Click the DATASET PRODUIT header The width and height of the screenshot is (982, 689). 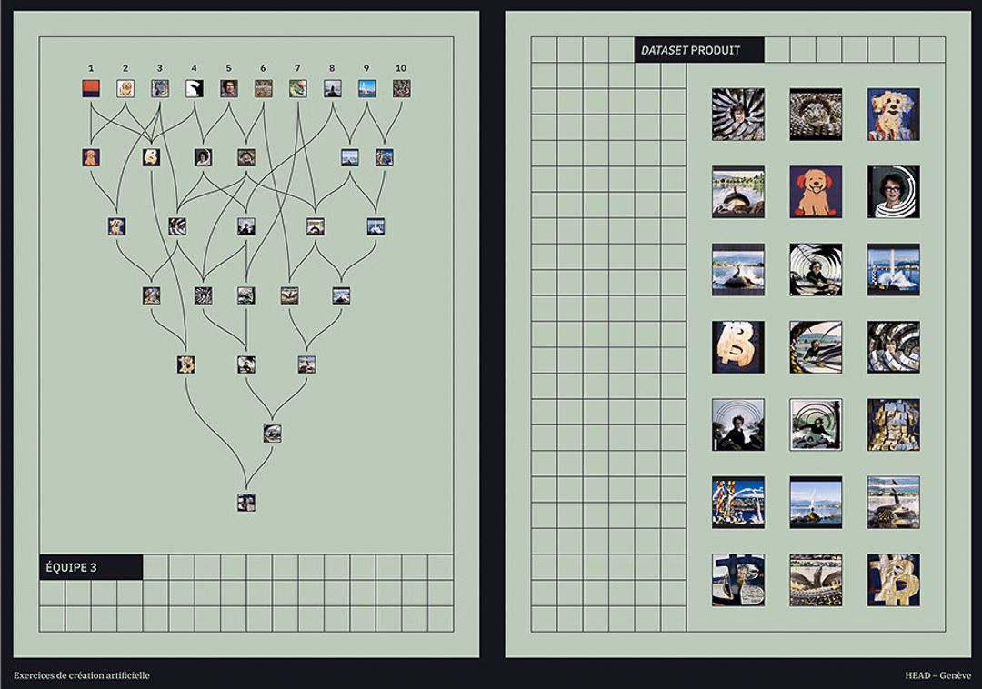(698, 50)
